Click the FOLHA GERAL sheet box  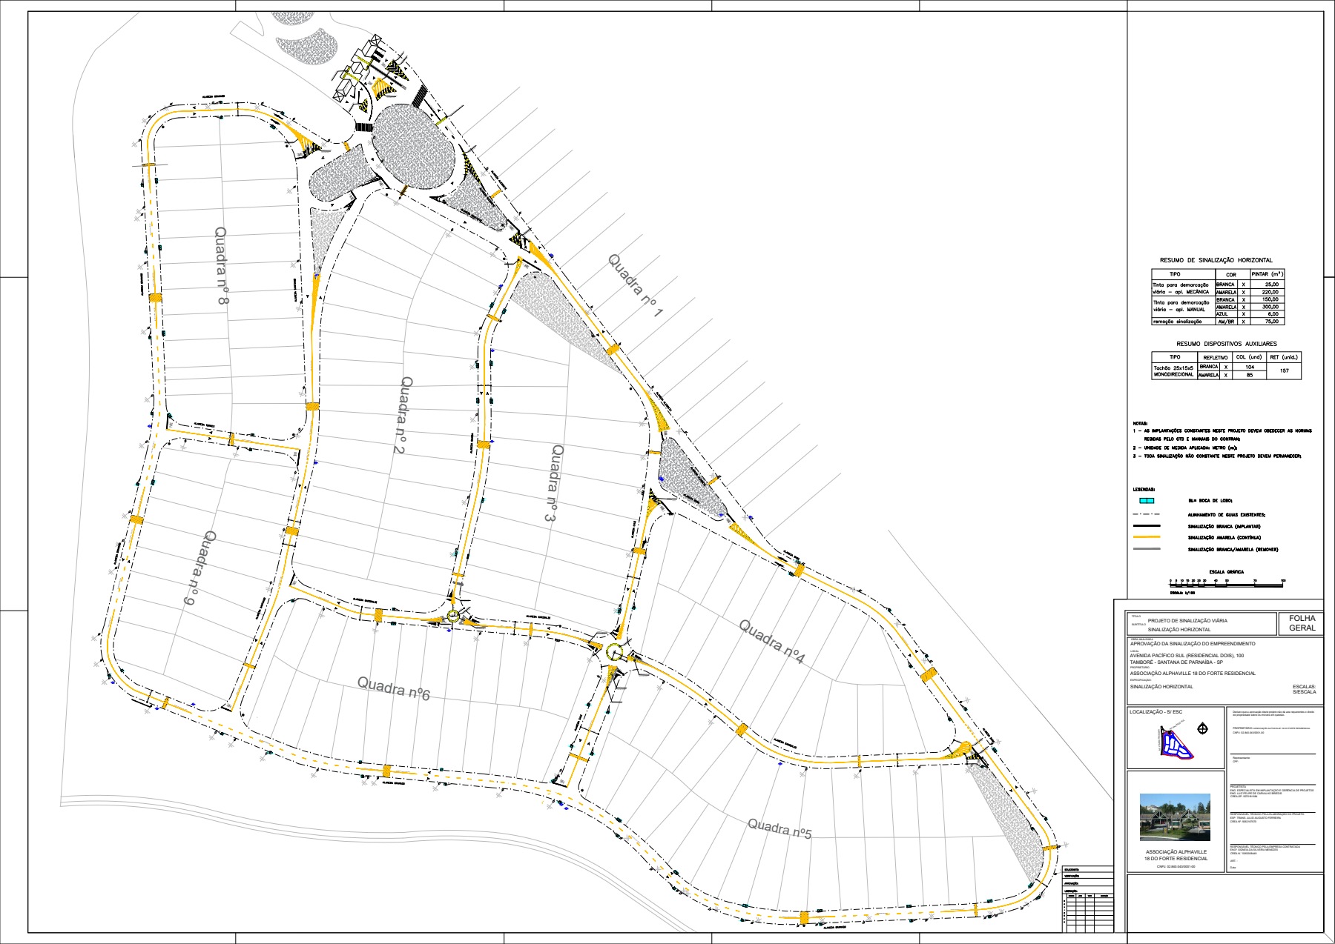point(1302,623)
